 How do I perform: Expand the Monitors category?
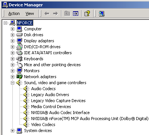pyautogui.click(x=12, y=71)
